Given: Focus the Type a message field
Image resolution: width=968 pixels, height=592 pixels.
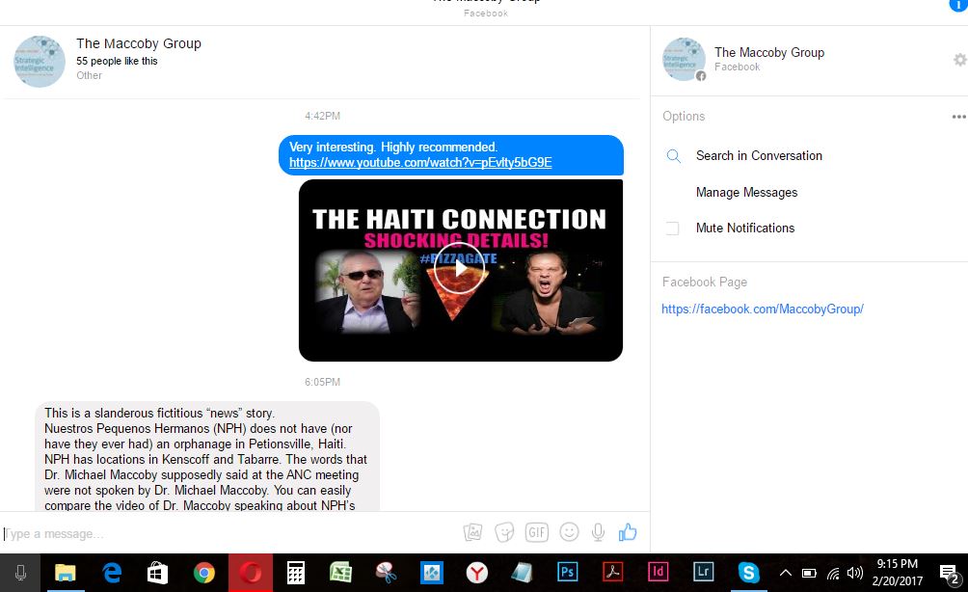Looking at the screenshot, I should click(x=229, y=533).
